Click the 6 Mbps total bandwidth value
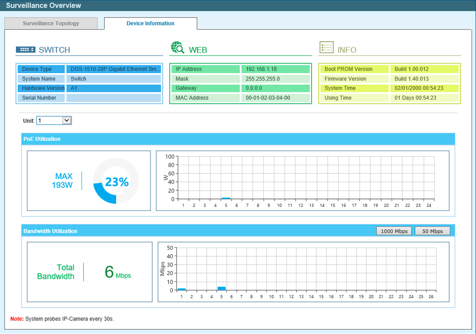The width and height of the screenshot is (476, 334). (x=118, y=272)
